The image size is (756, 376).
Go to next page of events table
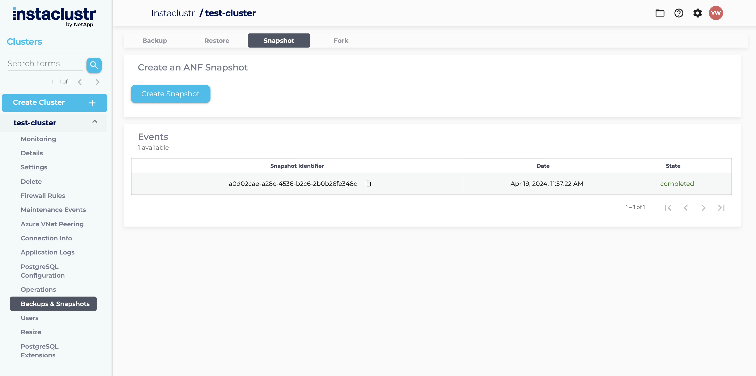704,208
